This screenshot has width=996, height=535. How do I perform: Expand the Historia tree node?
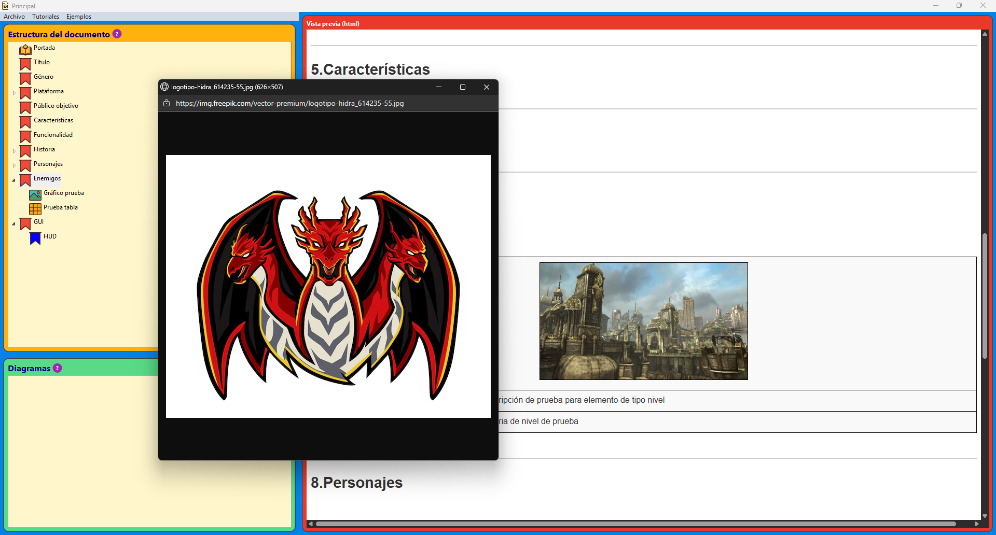tap(13, 151)
